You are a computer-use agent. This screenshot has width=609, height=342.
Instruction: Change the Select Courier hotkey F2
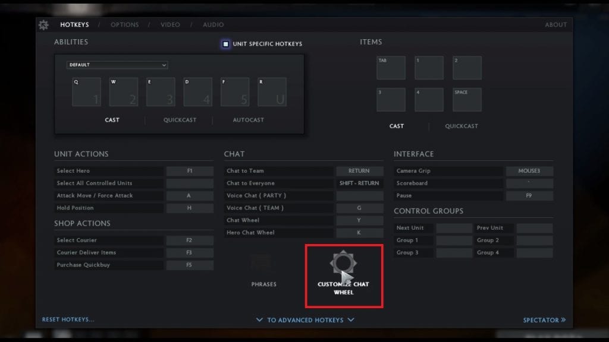click(190, 240)
